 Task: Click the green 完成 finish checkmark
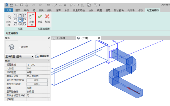click(40, 19)
